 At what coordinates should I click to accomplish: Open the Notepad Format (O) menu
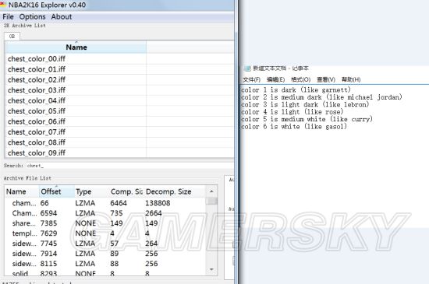click(300, 79)
